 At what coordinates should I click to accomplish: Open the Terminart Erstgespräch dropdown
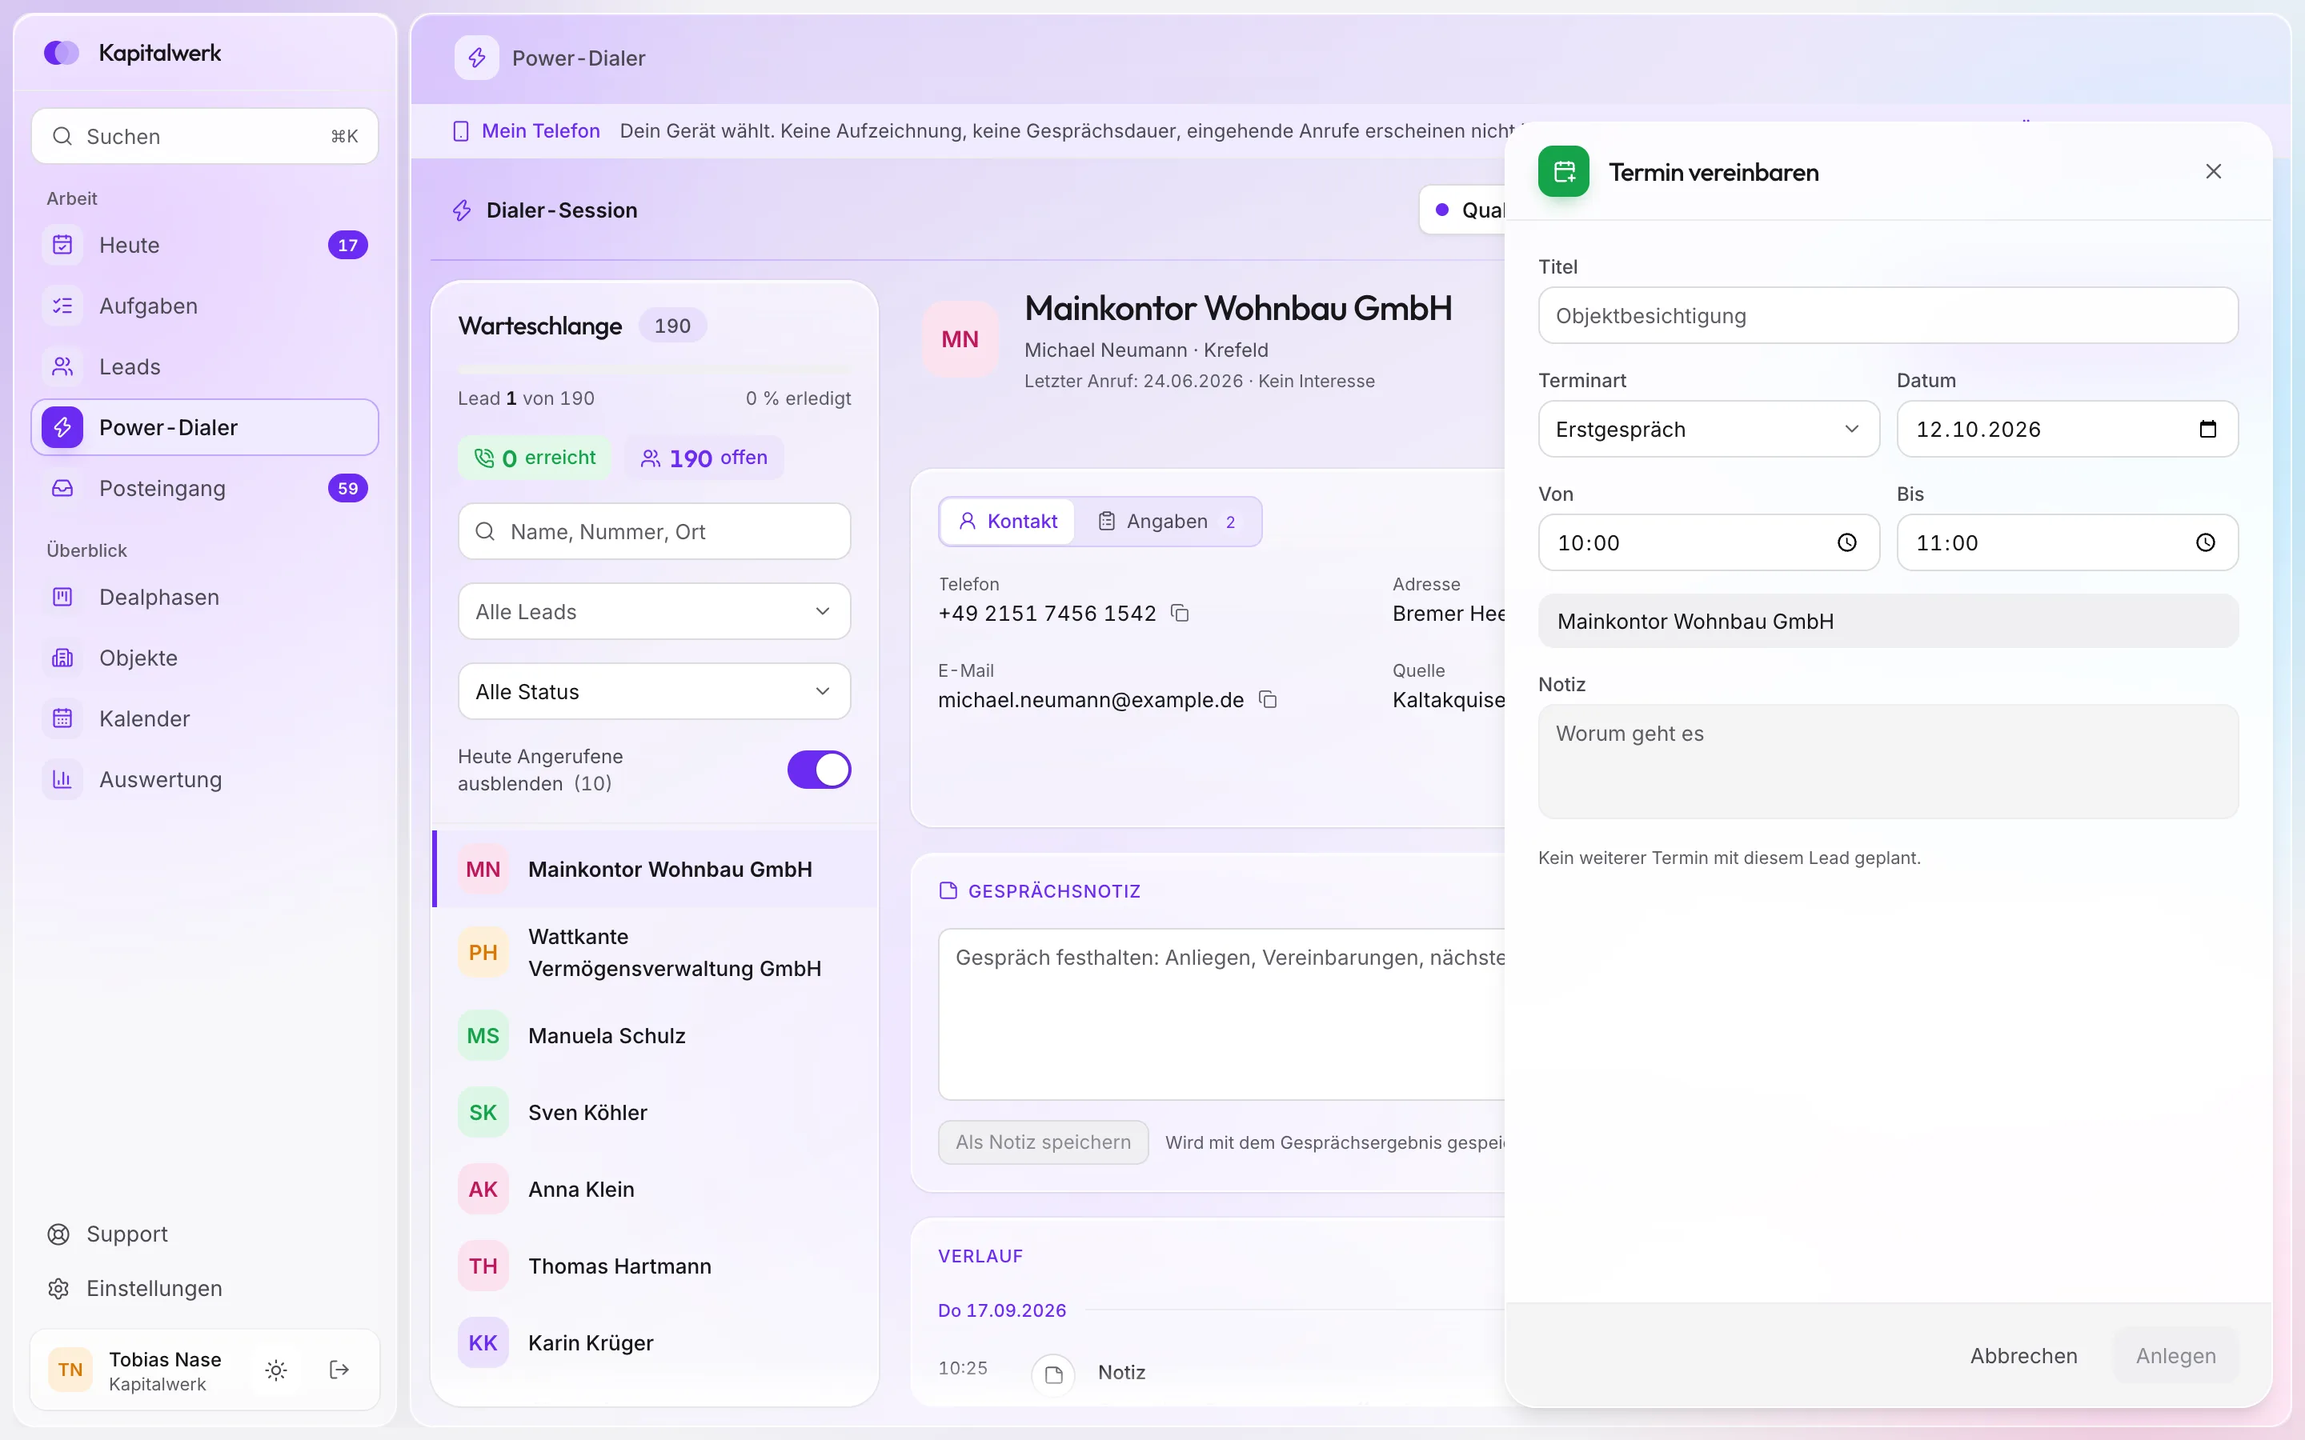click(x=1709, y=430)
